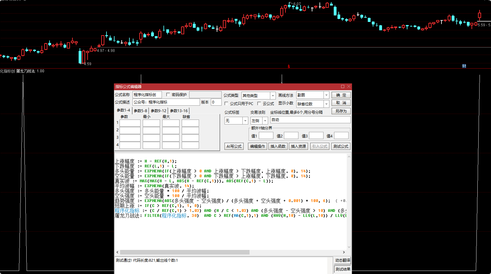The image size is (491, 274).
Task: Click the AI写公式 button
Action: coord(234,146)
